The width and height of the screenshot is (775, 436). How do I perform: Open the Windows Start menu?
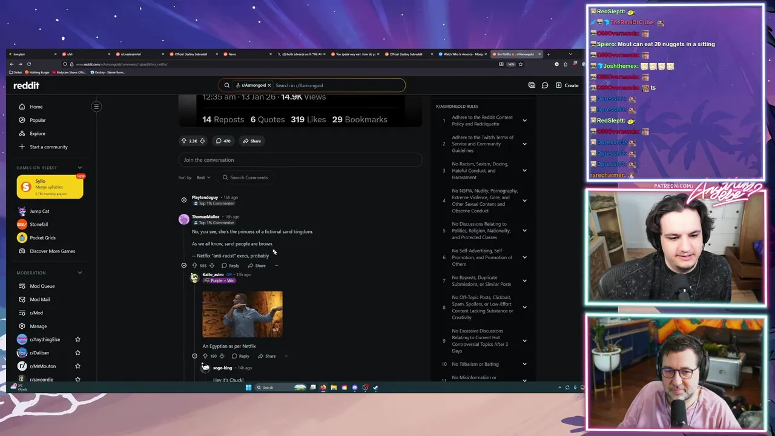(x=248, y=388)
